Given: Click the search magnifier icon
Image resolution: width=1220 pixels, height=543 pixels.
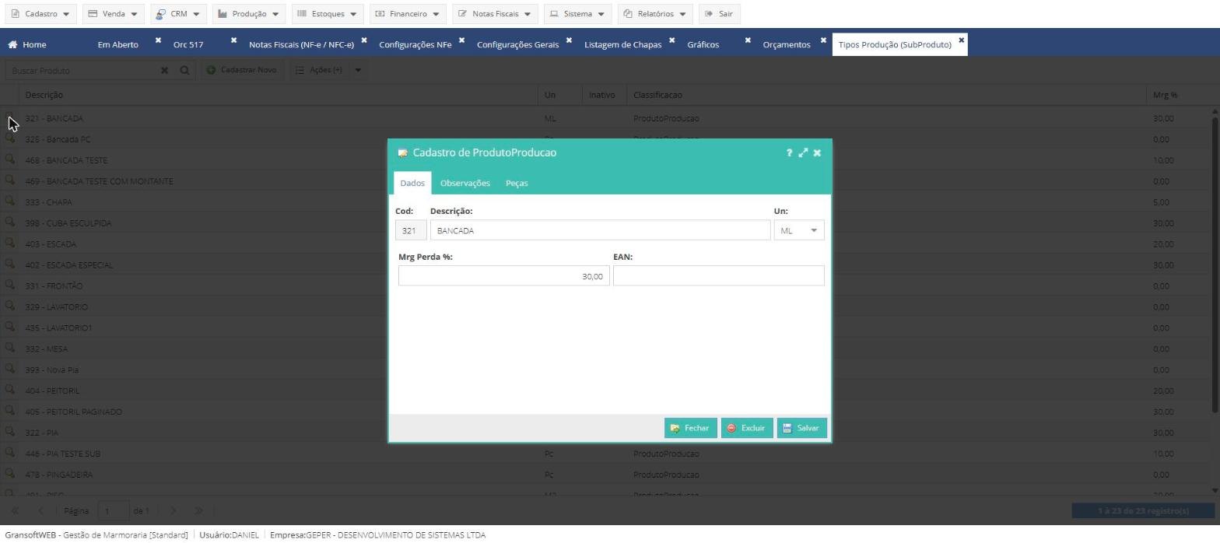Looking at the screenshot, I should tap(184, 70).
